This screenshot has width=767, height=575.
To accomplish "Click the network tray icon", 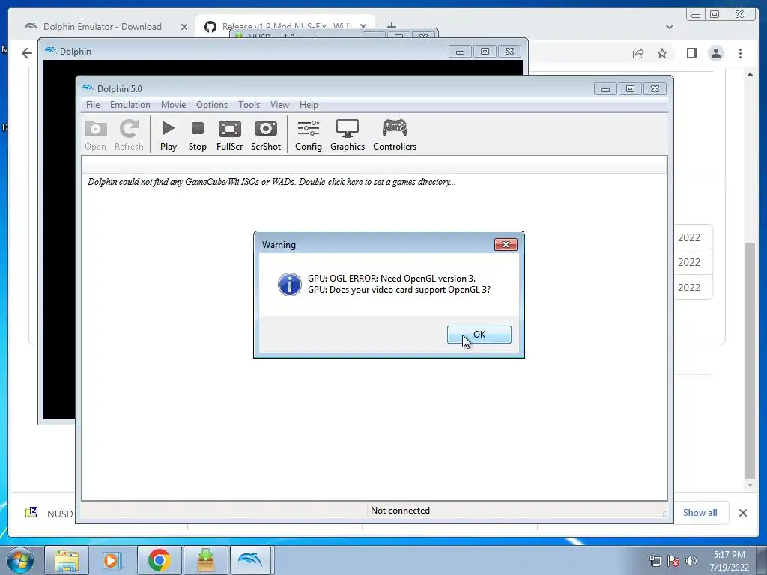I will point(655,561).
